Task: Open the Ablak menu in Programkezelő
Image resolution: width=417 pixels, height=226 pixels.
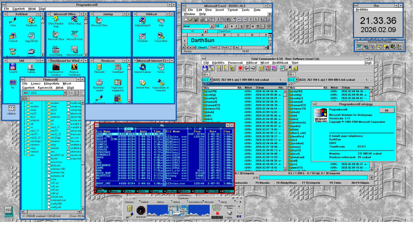Action: 32,9
